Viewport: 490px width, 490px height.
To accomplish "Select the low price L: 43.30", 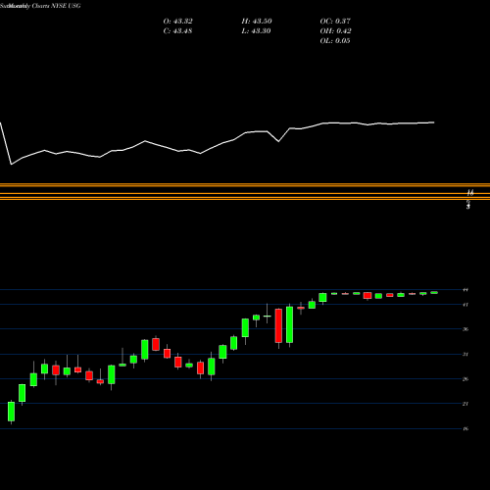I will (x=256, y=31).
